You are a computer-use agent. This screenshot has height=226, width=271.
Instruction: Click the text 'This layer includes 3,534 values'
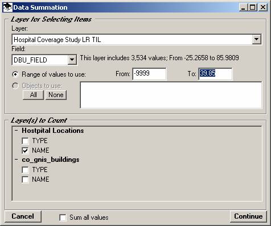pos(123,58)
